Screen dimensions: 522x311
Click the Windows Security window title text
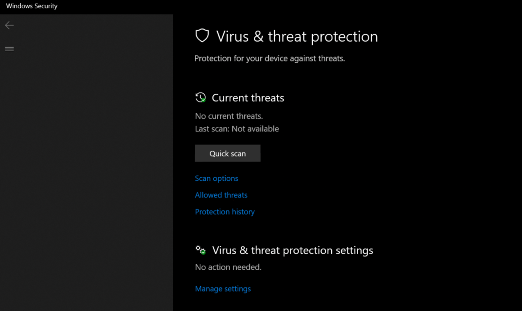31,6
